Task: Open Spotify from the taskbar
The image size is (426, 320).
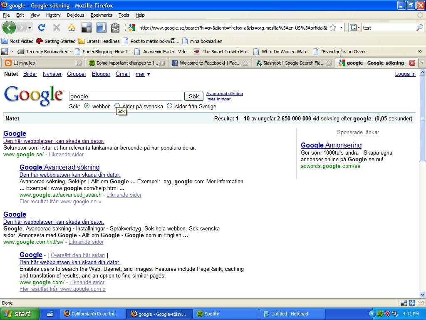Action: coord(226,314)
